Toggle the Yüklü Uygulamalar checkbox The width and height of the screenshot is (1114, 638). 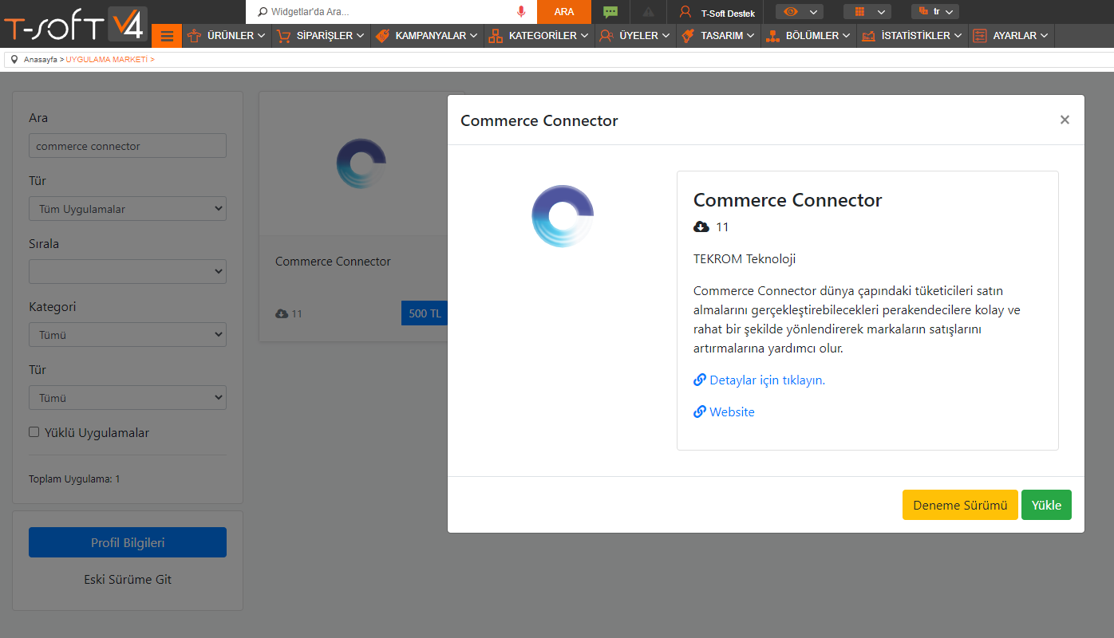[x=34, y=432]
